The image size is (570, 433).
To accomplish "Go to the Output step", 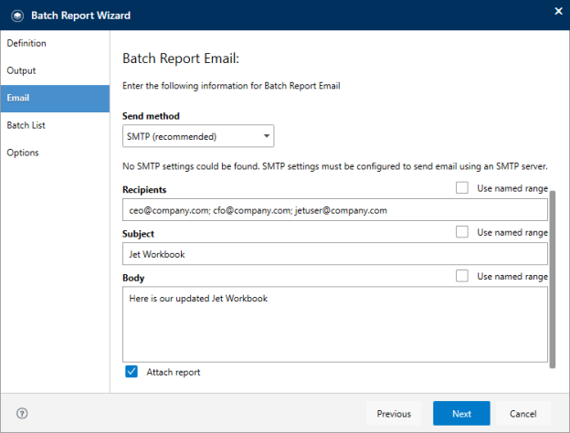I will pos(55,70).
